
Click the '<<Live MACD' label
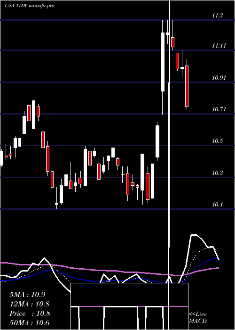pyautogui.click(x=198, y=317)
